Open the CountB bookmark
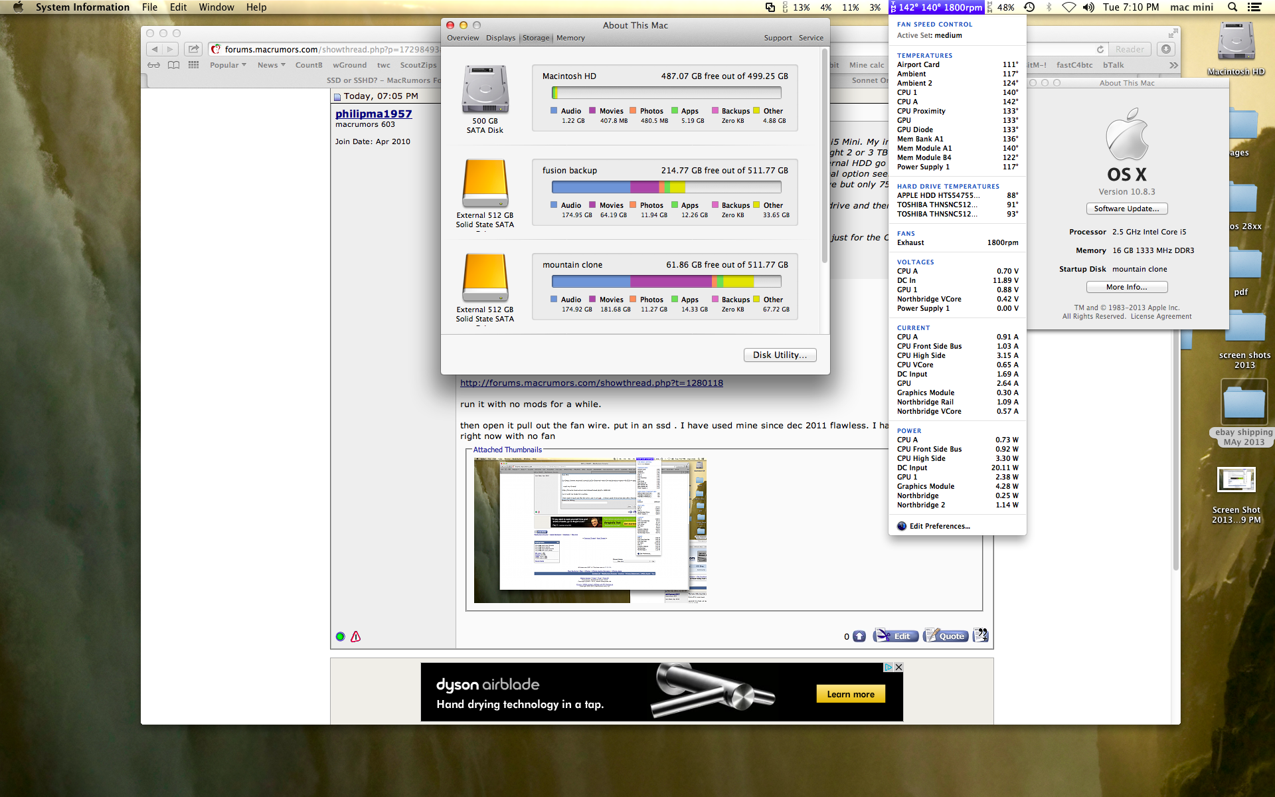1275x797 pixels. pos(309,65)
